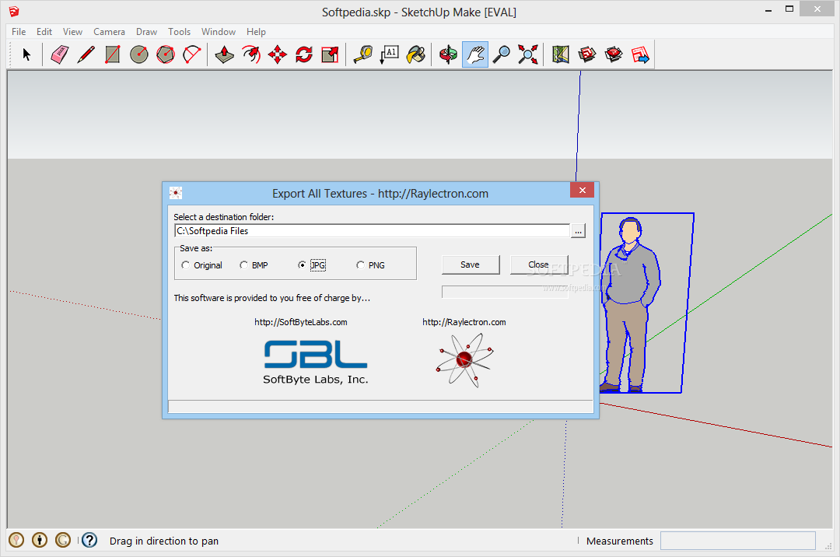The width and height of the screenshot is (840, 557).
Task: Pick the Arc tool
Action: [192, 54]
